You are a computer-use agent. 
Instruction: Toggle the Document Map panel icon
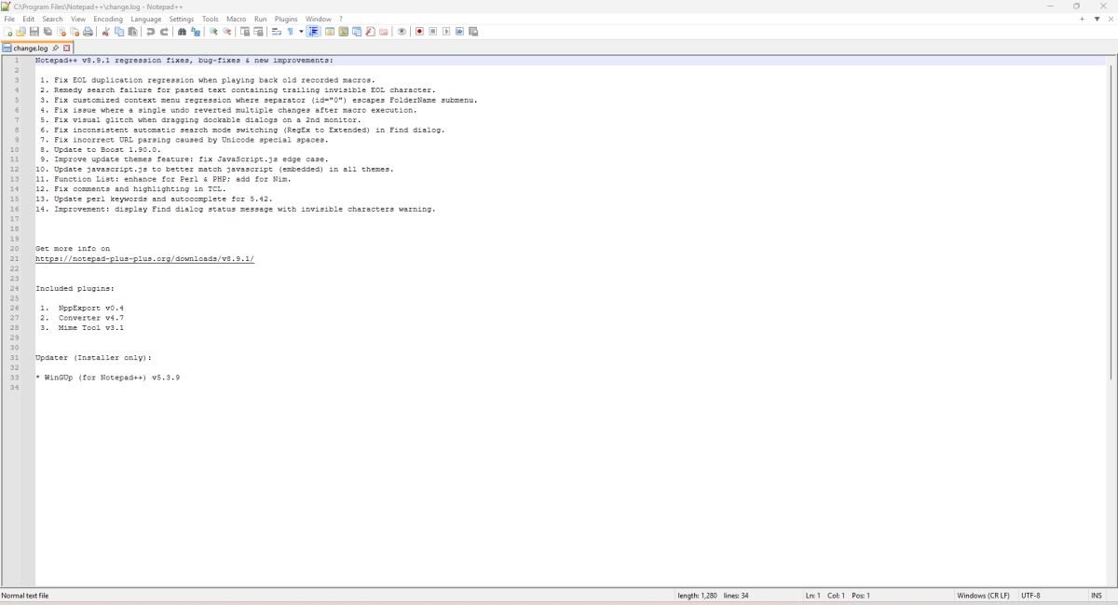343,31
